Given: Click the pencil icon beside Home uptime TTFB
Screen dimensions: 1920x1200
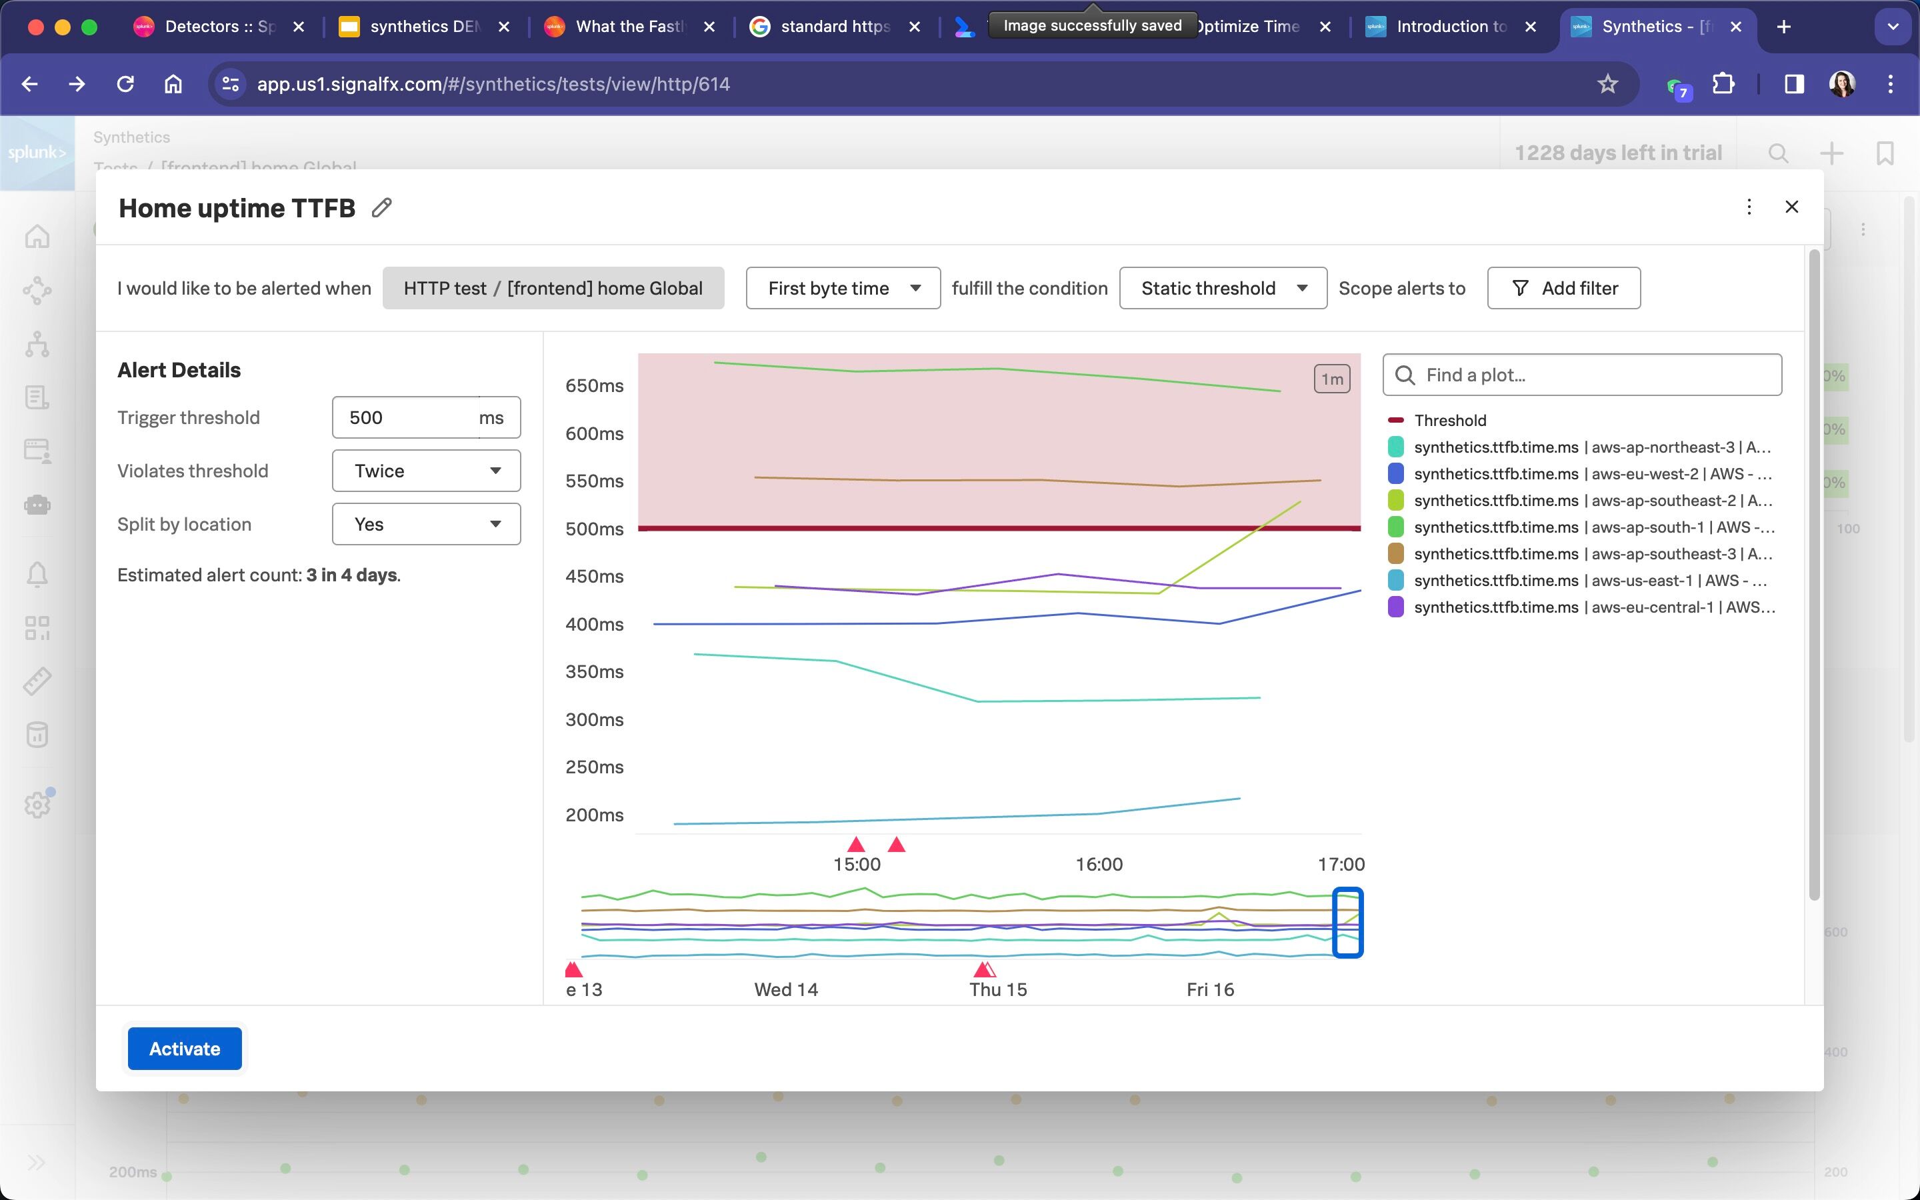Looking at the screenshot, I should 381,208.
